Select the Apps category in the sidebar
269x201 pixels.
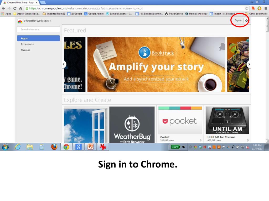point(38,38)
